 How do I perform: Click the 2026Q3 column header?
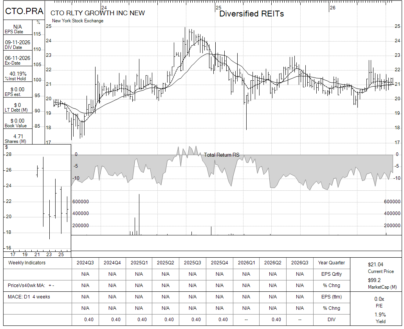[299, 263]
